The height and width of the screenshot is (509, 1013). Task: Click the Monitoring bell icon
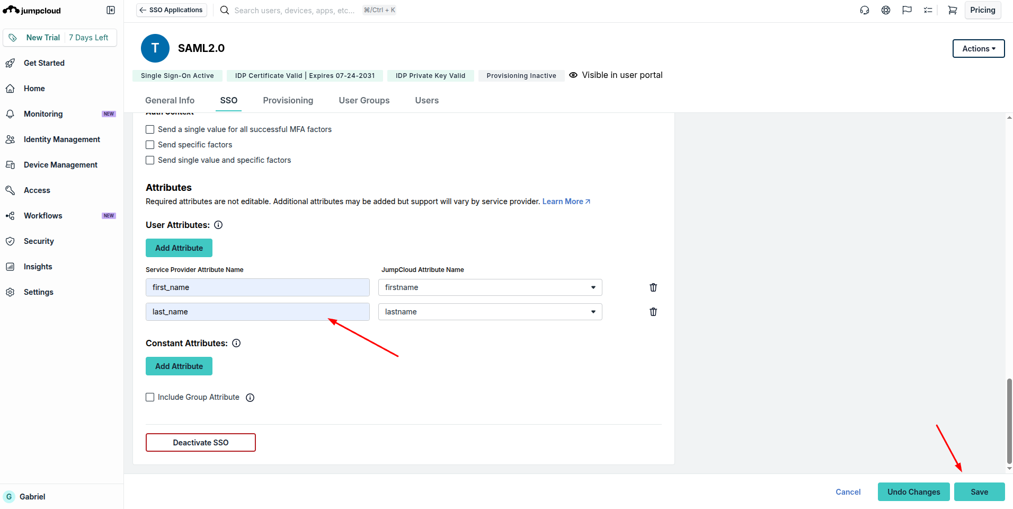(10, 114)
